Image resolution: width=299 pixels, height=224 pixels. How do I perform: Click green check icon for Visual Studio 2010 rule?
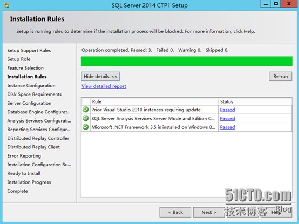click(86, 110)
